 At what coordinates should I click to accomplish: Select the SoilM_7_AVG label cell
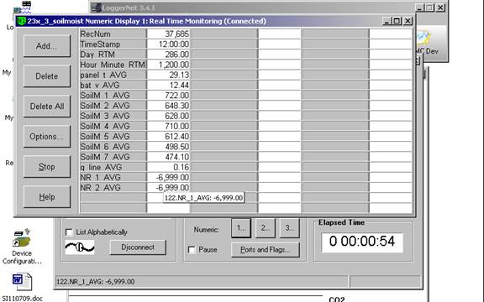pos(113,157)
